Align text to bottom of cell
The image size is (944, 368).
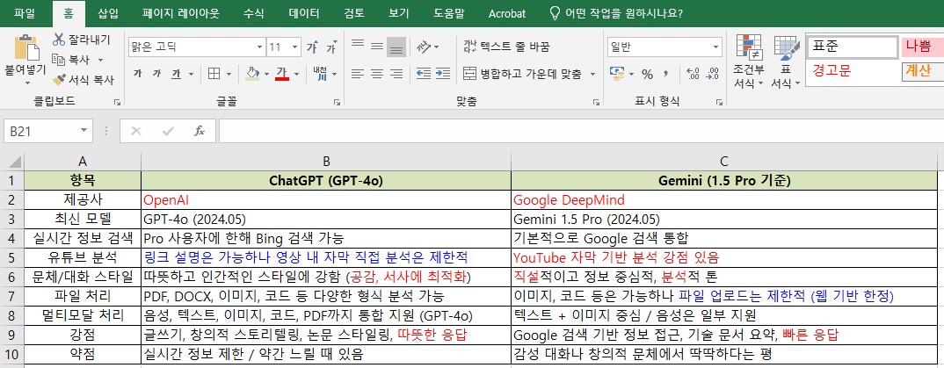396,47
